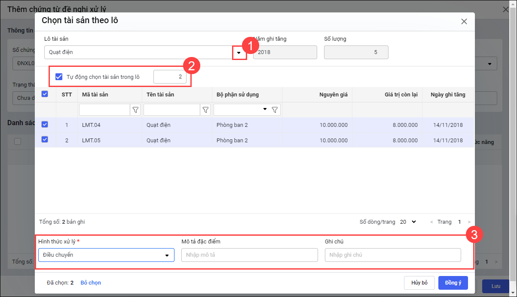Screen dimensions: 517x297
Task: Open Lô tài sản dropdown arrow
Action: [x=239, y=53]
